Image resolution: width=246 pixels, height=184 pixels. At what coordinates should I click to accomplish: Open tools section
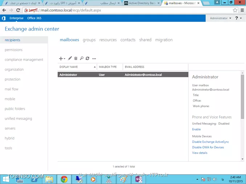coord(8,148)
